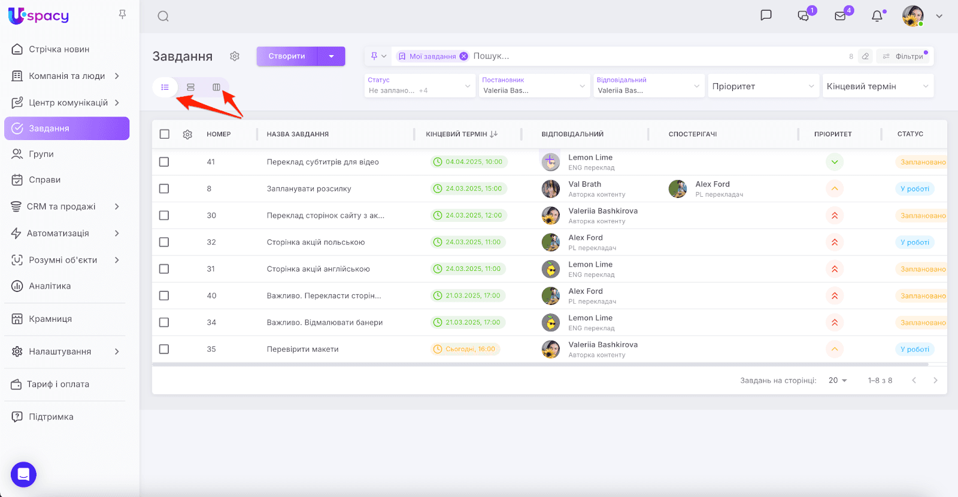Click high priority icon for task 30
Image resolution: width=958 pixels, height=497 pixels.
pos(834,215)
